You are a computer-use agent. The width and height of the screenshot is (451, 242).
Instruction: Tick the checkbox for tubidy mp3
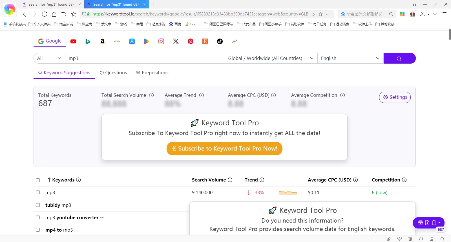click(x=38, y=205)
